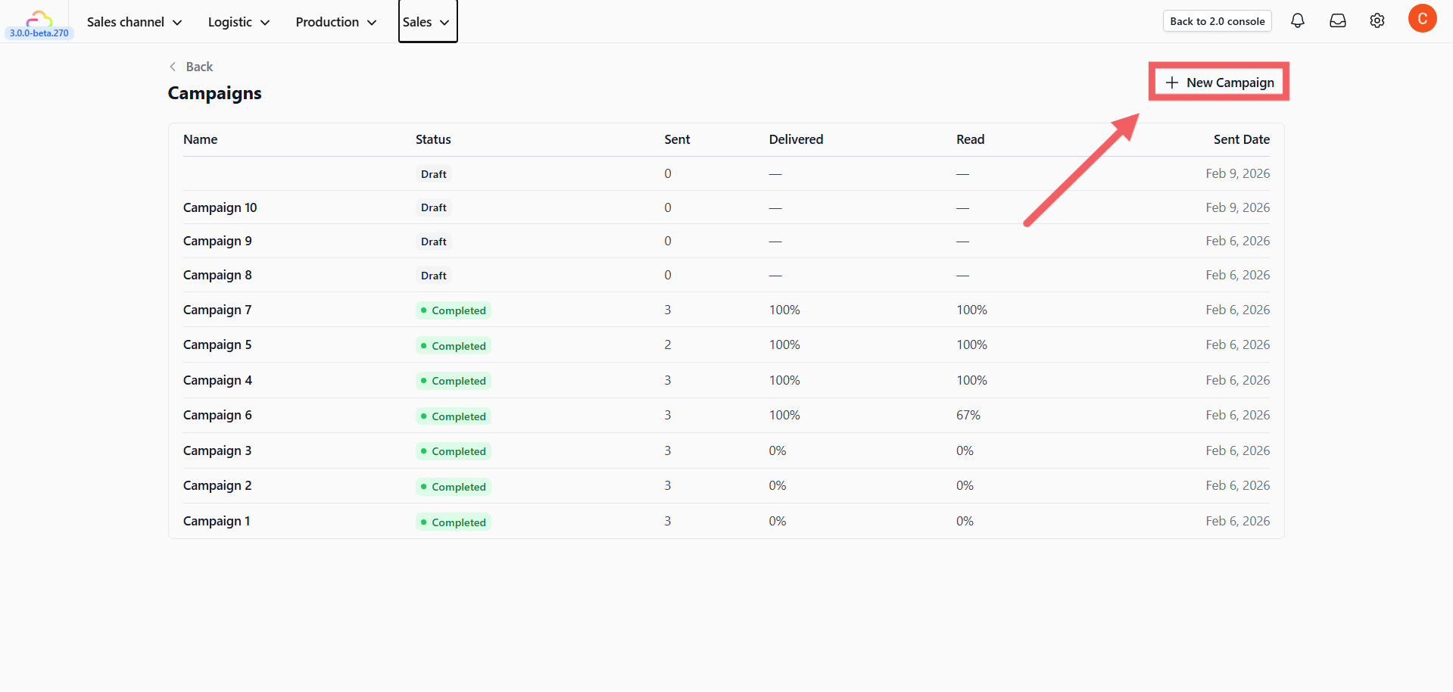1453x692 pixels.
Task: Click Completed badge for Campaign 1
Action: point(454,522)
